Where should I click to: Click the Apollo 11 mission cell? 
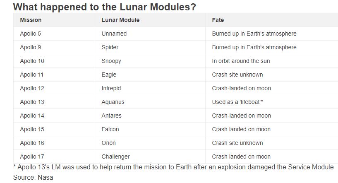click(32, 75)
